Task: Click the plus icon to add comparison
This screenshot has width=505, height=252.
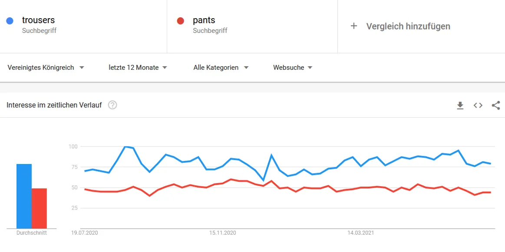Action: point(353,26)
